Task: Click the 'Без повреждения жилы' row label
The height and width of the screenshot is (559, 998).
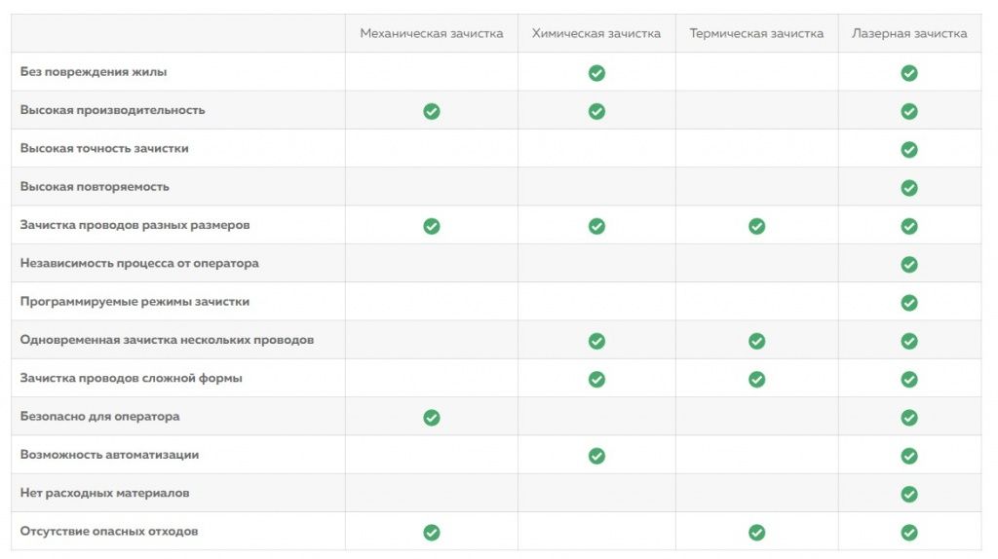Action: [x=94, y=72]
